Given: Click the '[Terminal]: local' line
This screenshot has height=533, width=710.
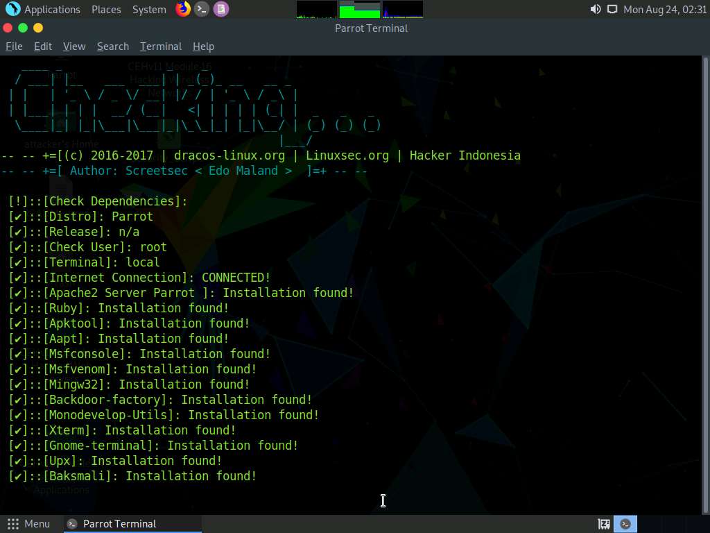Looking at the screenshot, I should 84,262.
